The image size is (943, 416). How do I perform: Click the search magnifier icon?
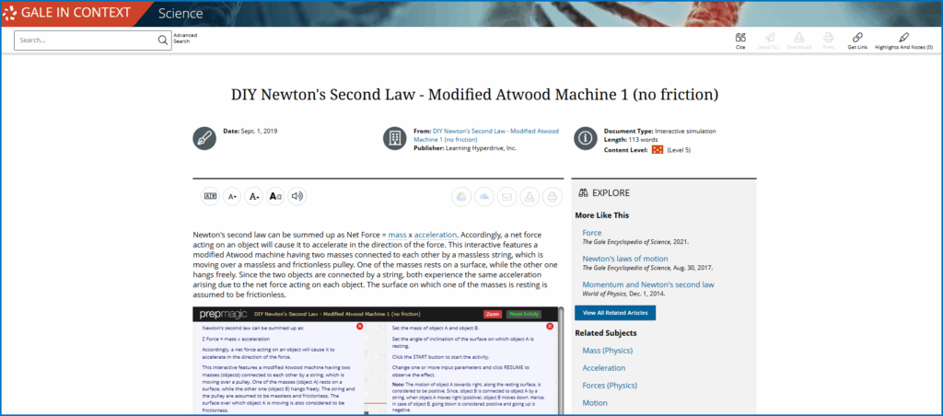pos(163,40)
